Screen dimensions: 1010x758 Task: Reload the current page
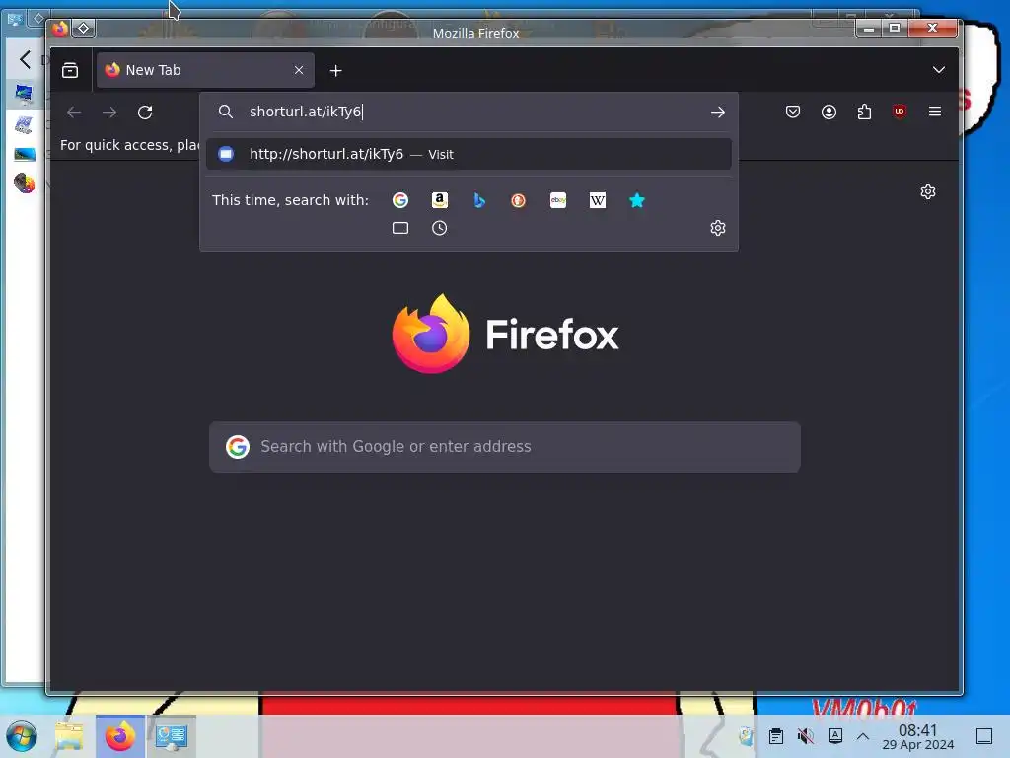coord(145,113)
